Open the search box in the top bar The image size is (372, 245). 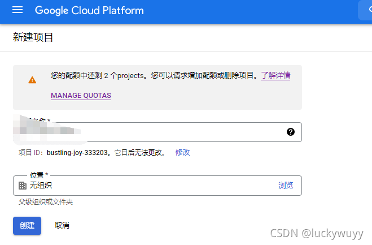365,10
